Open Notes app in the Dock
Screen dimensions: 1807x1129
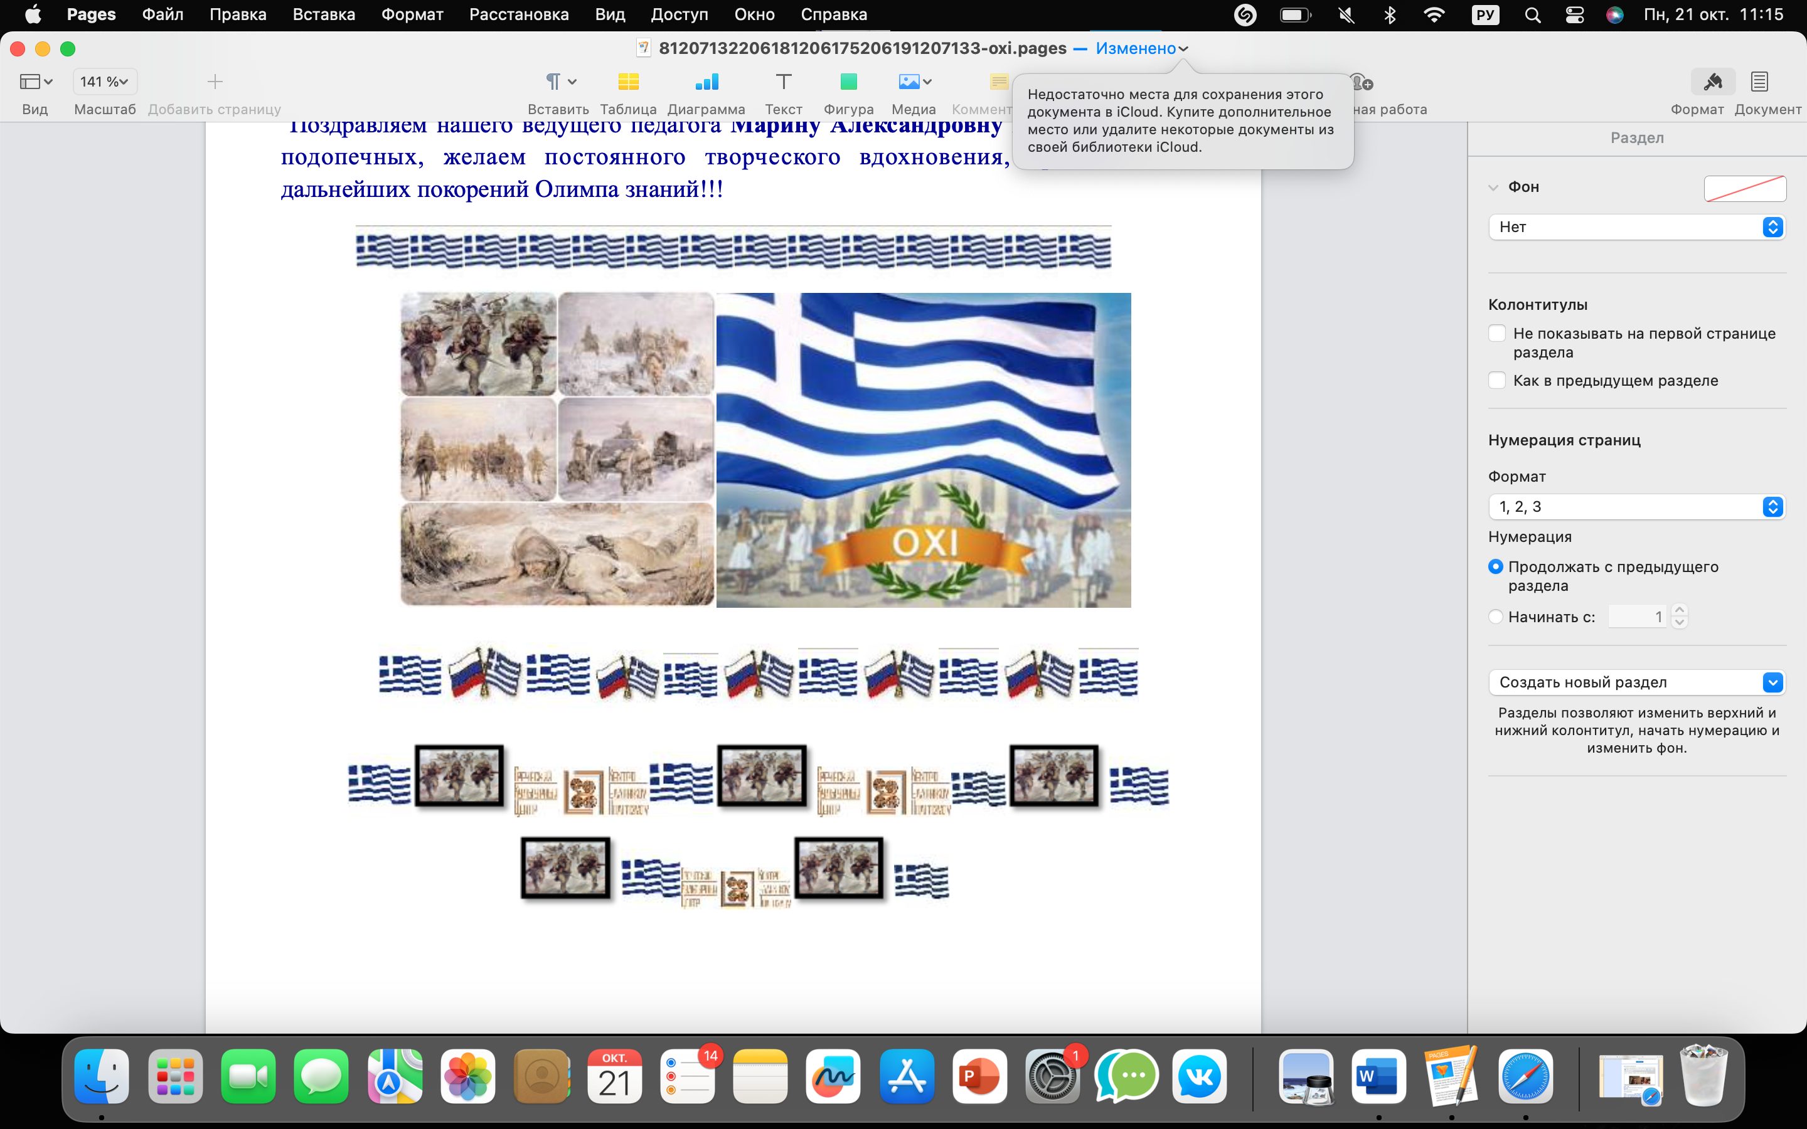point(760,1076)
